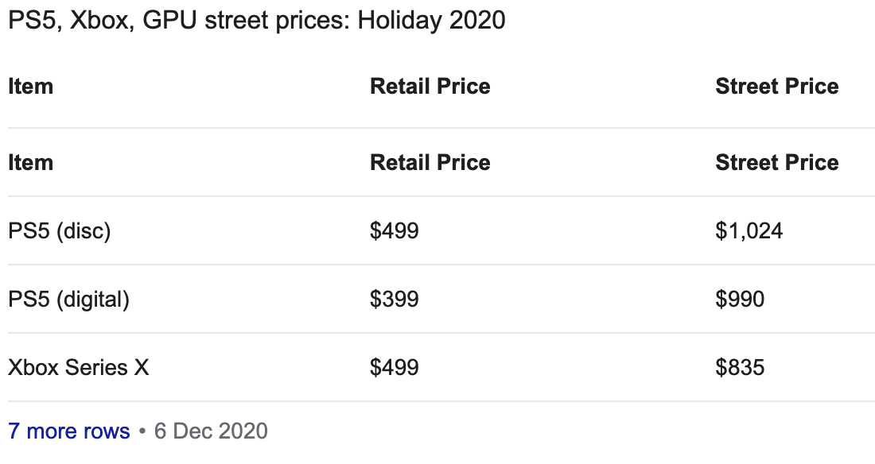
Task: Click the duplicate second-row Retail Price header
Action: coord(430,163)
